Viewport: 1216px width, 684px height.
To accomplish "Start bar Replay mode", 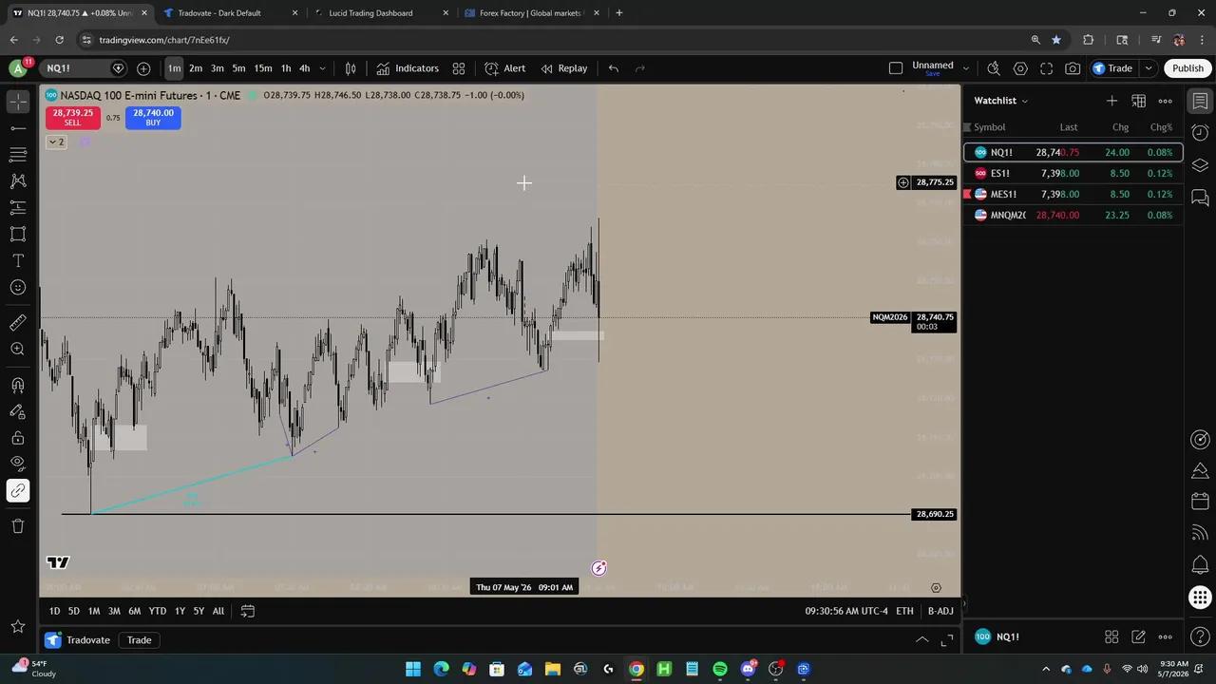I will [x=564, y=68].
